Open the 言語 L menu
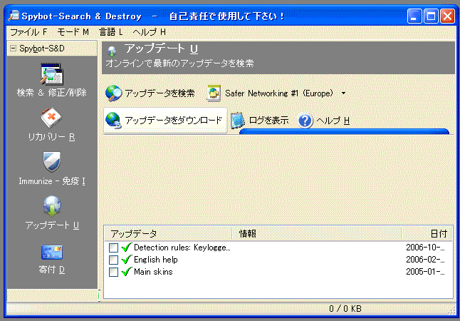Viewport: 460px width, 321px height. [x=110, y=32]
